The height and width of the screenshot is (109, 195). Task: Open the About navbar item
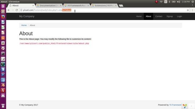click(148, 16)
